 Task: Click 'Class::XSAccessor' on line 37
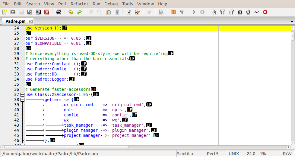[56, 94]
